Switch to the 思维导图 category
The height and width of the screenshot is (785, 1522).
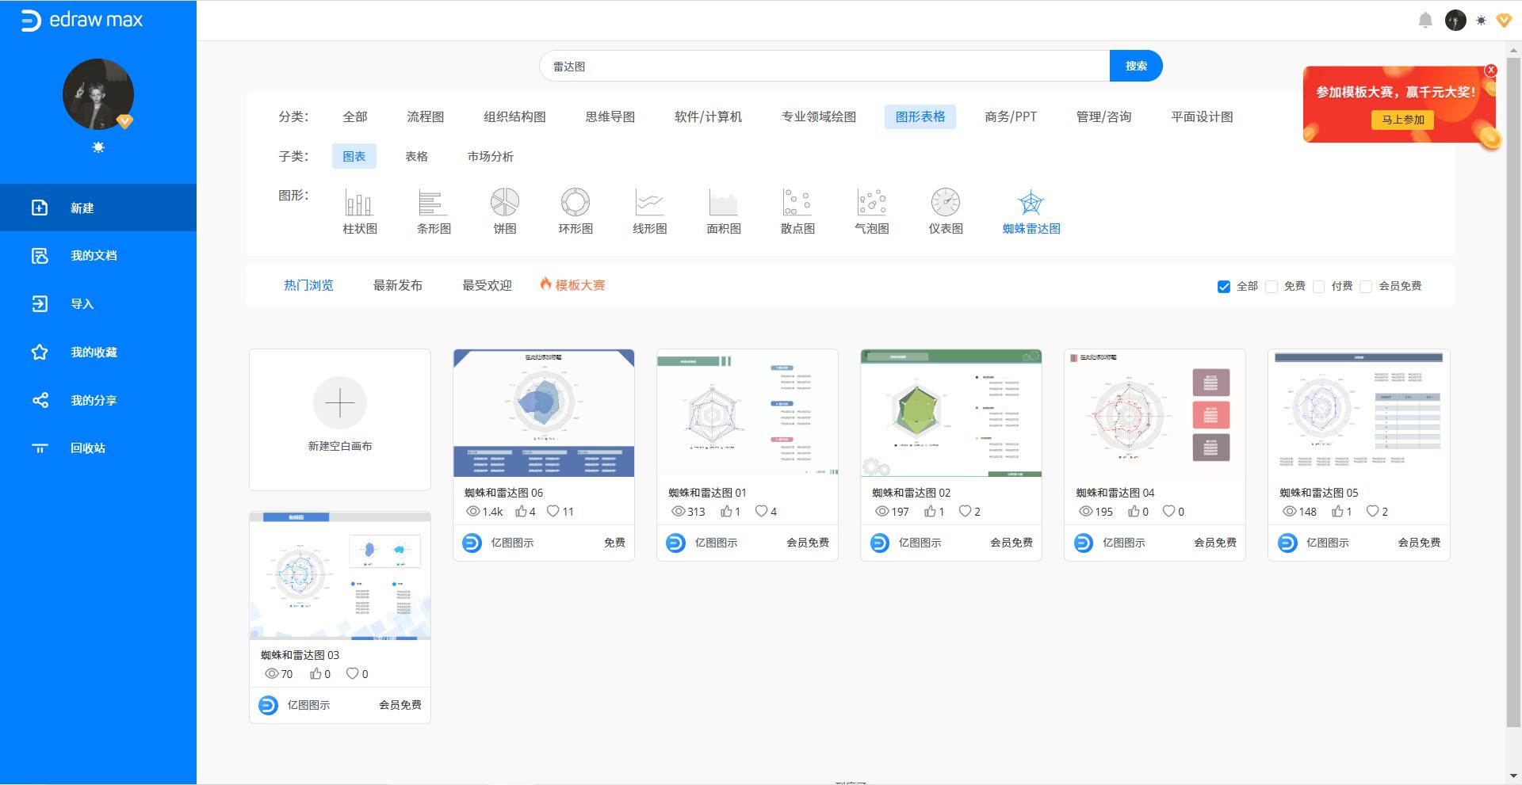click(x=610, y=116)
